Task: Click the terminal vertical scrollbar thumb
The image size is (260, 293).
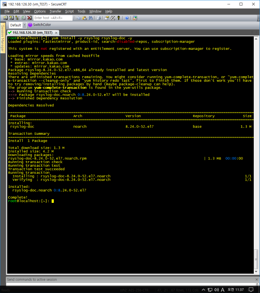Action: (x=256, y=259)
